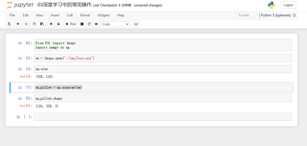
Task: Select the im_pillow.shape code cell
Action: pos(163,98)
